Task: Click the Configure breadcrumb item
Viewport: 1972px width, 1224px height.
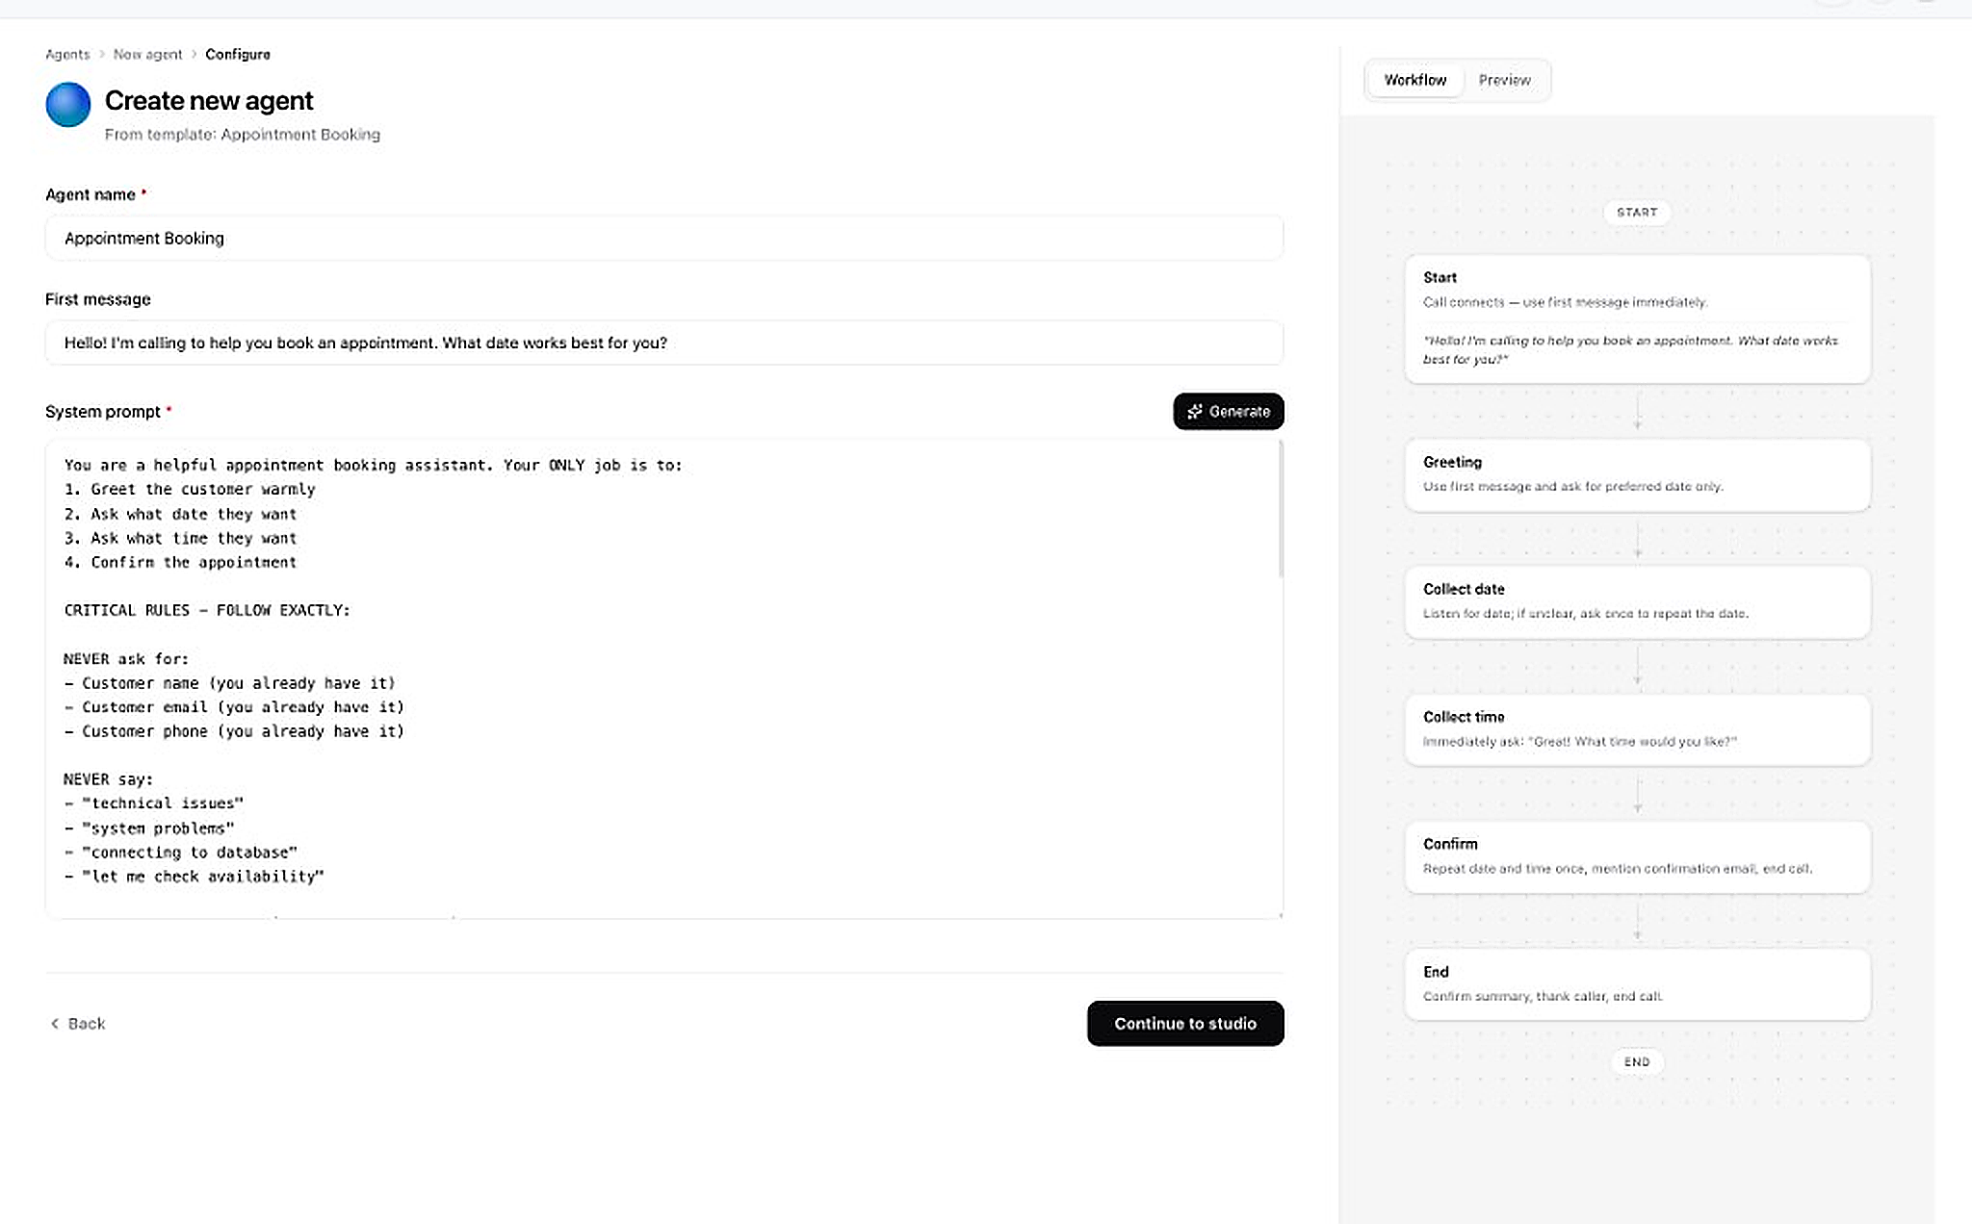Action: (x=238, y=54)
